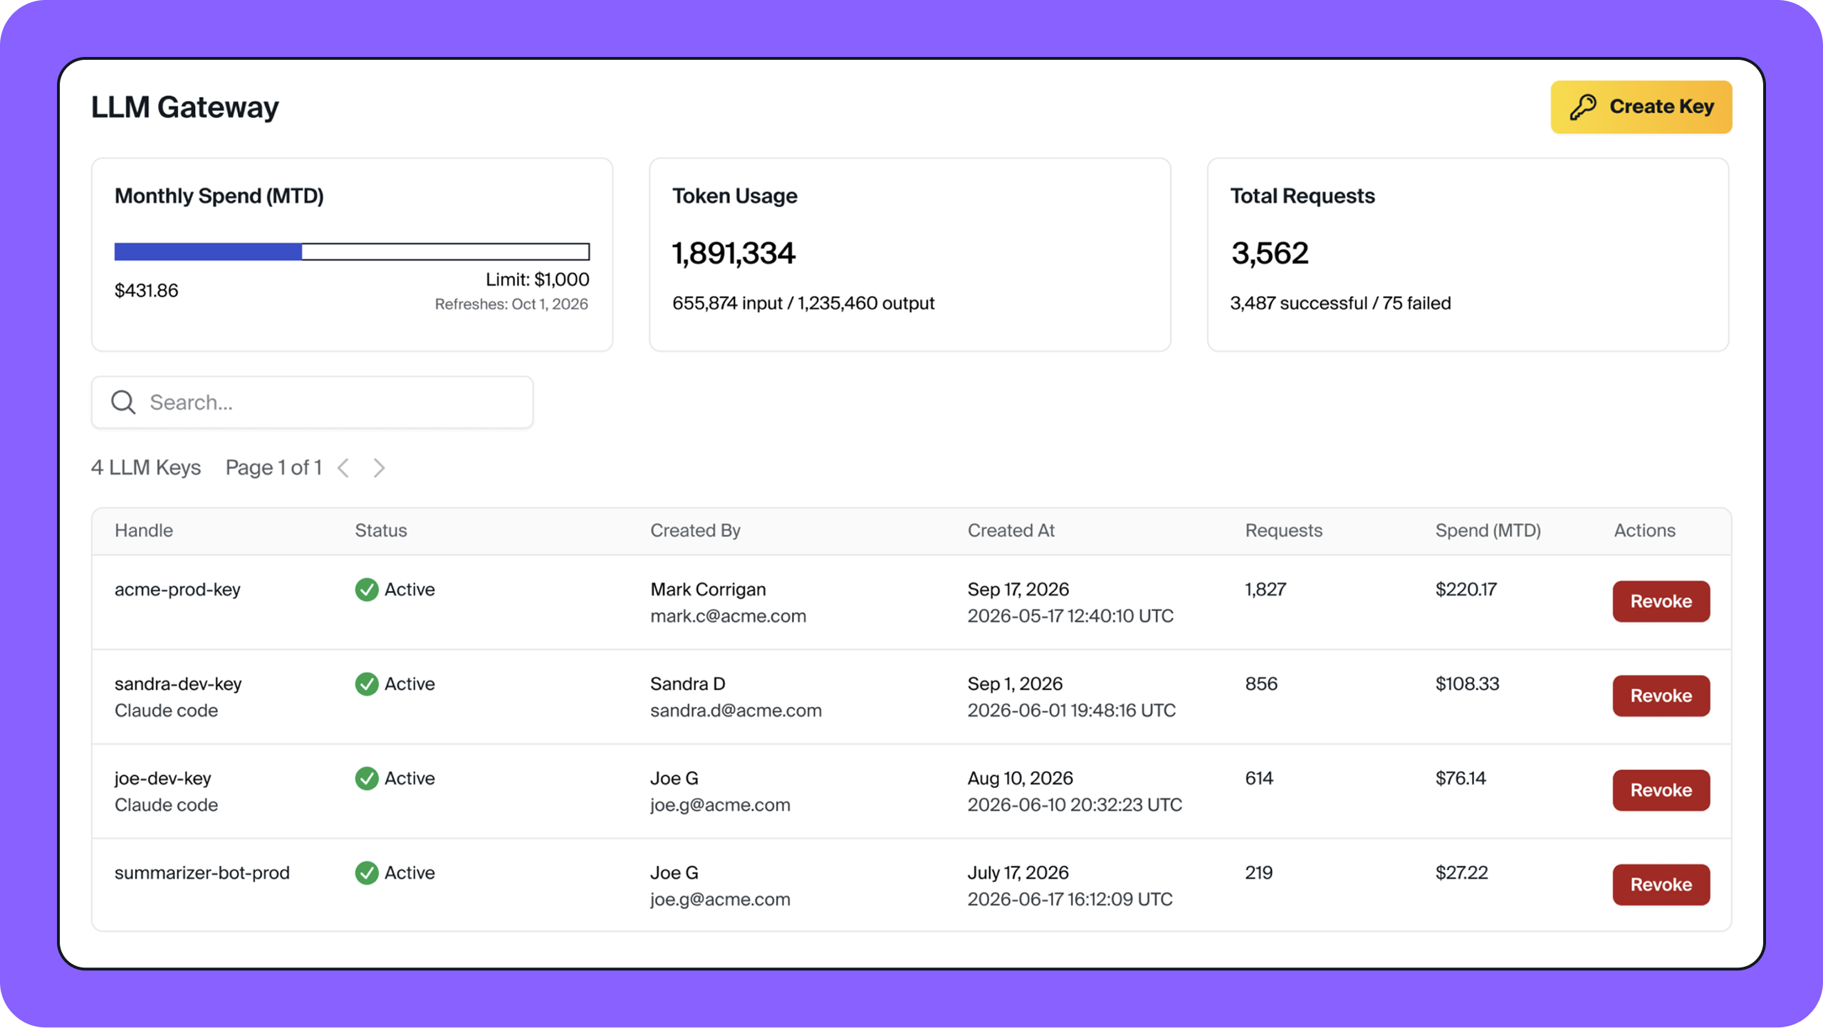
Task: Go to next page with right chevron
Action: click(379, 468)
